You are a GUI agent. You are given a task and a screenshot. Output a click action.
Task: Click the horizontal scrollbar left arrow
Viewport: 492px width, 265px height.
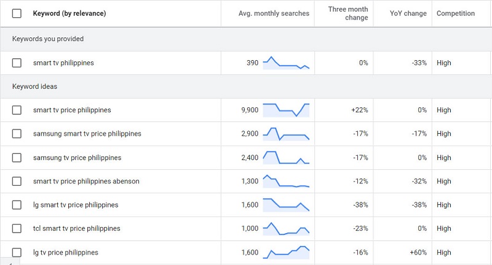[x=9, y=262]
